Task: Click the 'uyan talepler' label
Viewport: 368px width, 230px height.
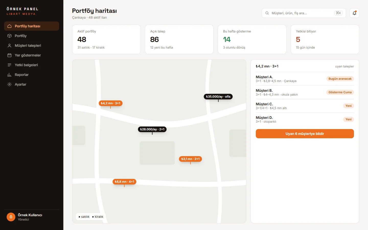Action: (344, 66)
